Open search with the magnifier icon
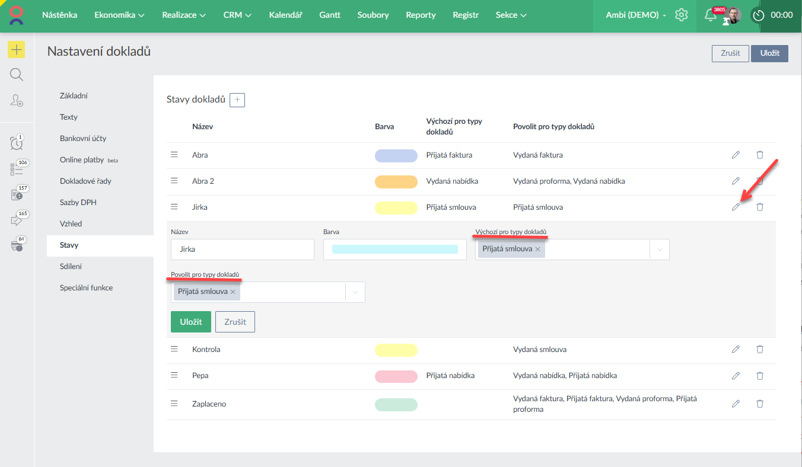Viewport: 802px width, 467px height. pyautogui.click(x=17, y=75)
